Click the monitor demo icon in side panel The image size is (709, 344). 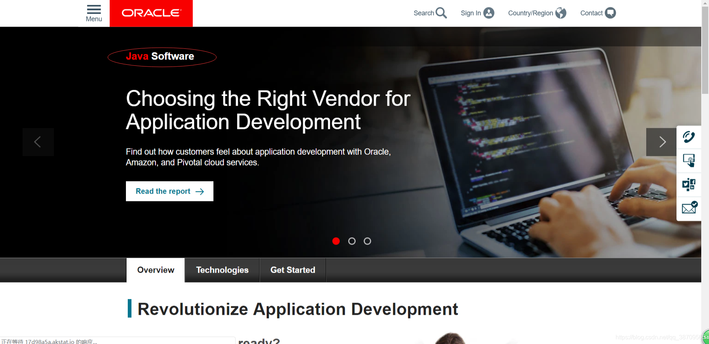pos(689,160)
